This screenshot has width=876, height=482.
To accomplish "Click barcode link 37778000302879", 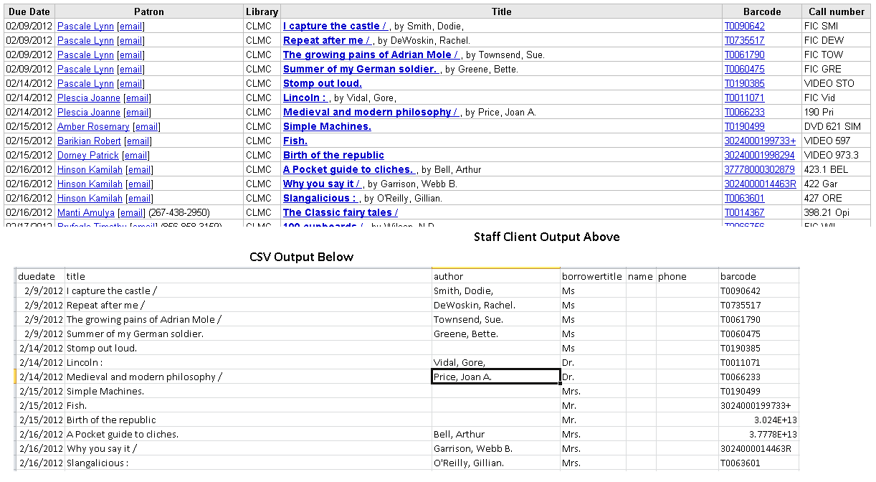I will [759, 169].
